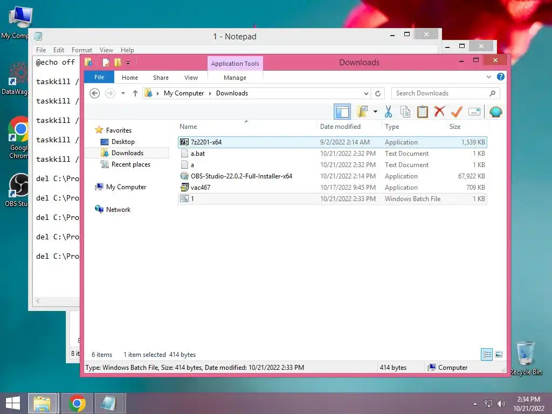The width and height of the screenshot is (552, 414).
Task: Click the search magnifier icon
Action: (493, 93)
